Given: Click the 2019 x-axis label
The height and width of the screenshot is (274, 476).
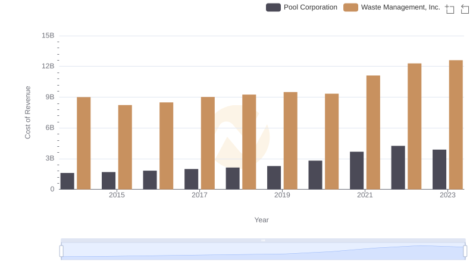Looking at the screenshot, I should click(282, 195).
